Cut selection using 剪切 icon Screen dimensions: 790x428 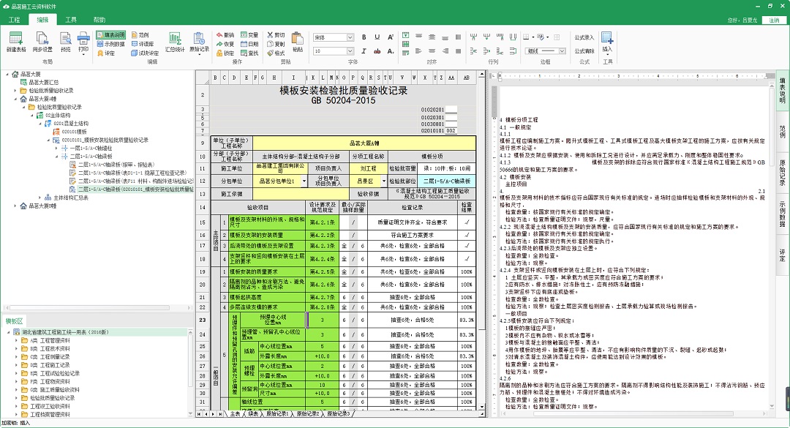278,34
